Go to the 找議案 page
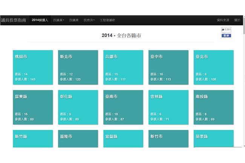 tap(74, 20)
